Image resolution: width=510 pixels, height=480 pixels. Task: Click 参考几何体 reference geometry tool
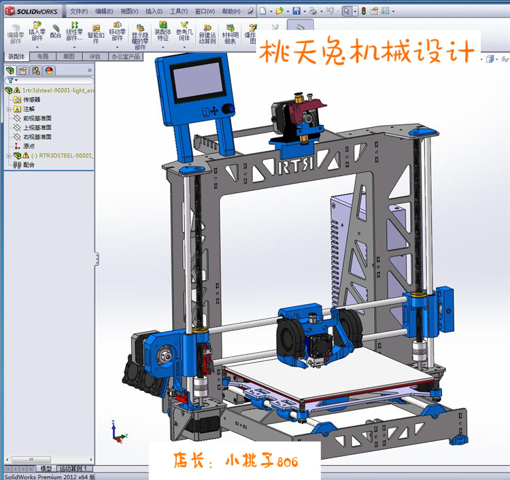click(x=184, y=31)
